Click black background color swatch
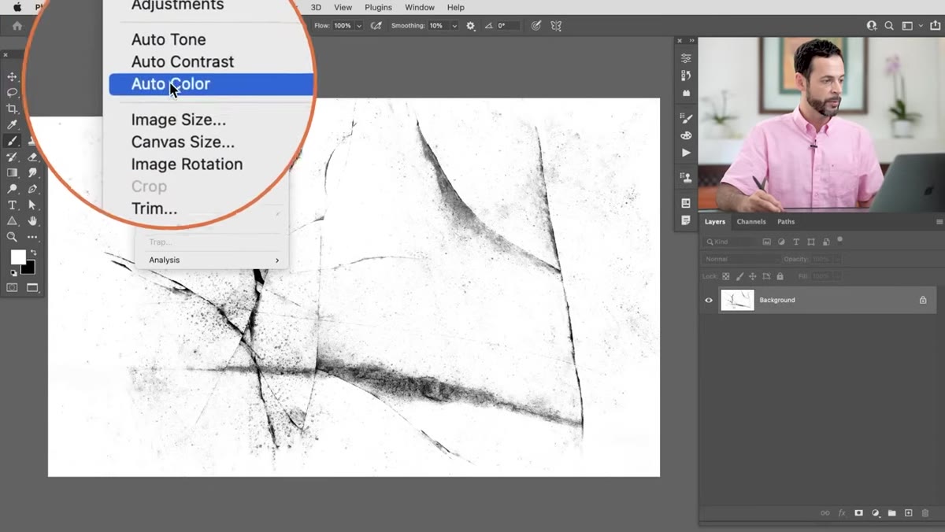This screenshot has height=532, width=945. [30, 269]
